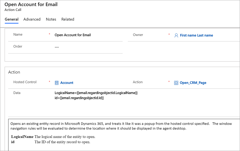
Task: Open the Account hosted control link
Action: (67, 83)
